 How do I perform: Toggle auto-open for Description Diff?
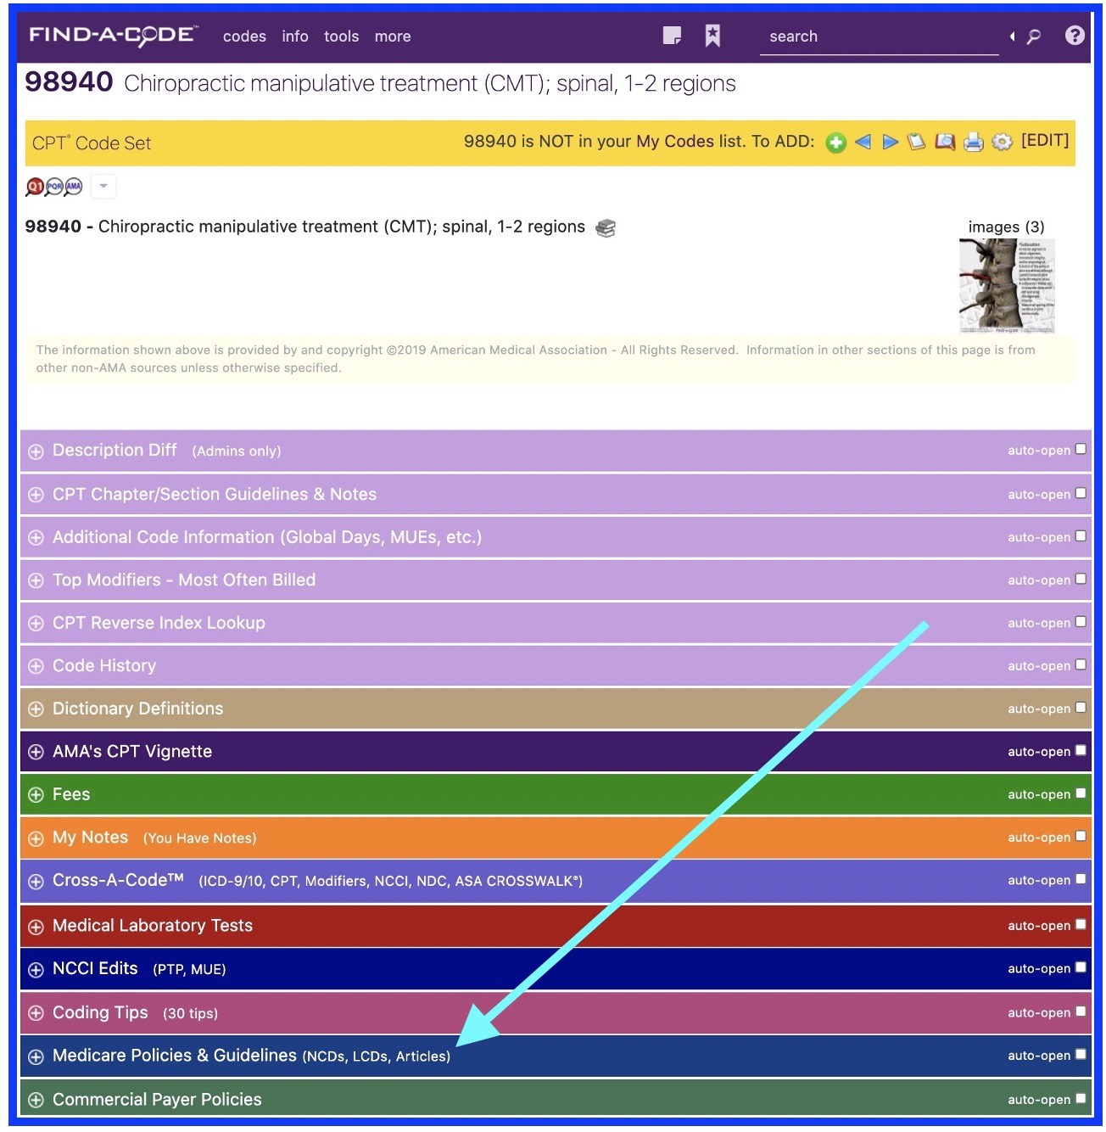pos(1081,450)
